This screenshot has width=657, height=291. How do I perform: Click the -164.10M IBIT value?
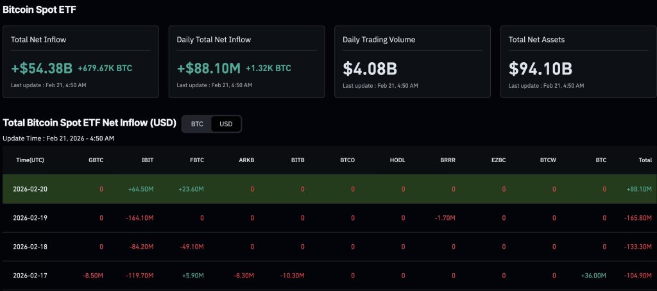[x=140, y=218]
